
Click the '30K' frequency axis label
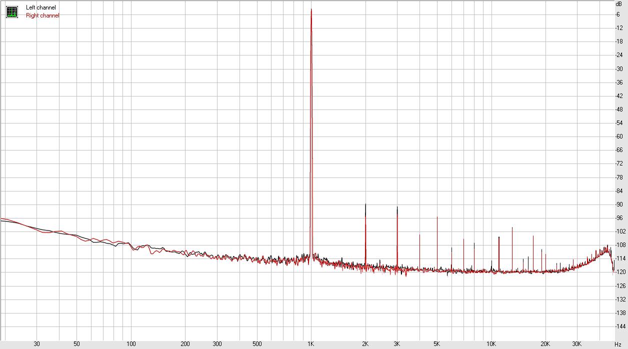click(577, 344)
